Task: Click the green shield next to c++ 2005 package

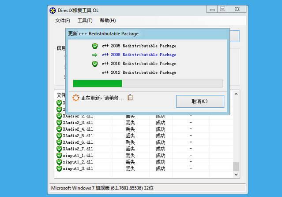Action: [x=95, y=46]
